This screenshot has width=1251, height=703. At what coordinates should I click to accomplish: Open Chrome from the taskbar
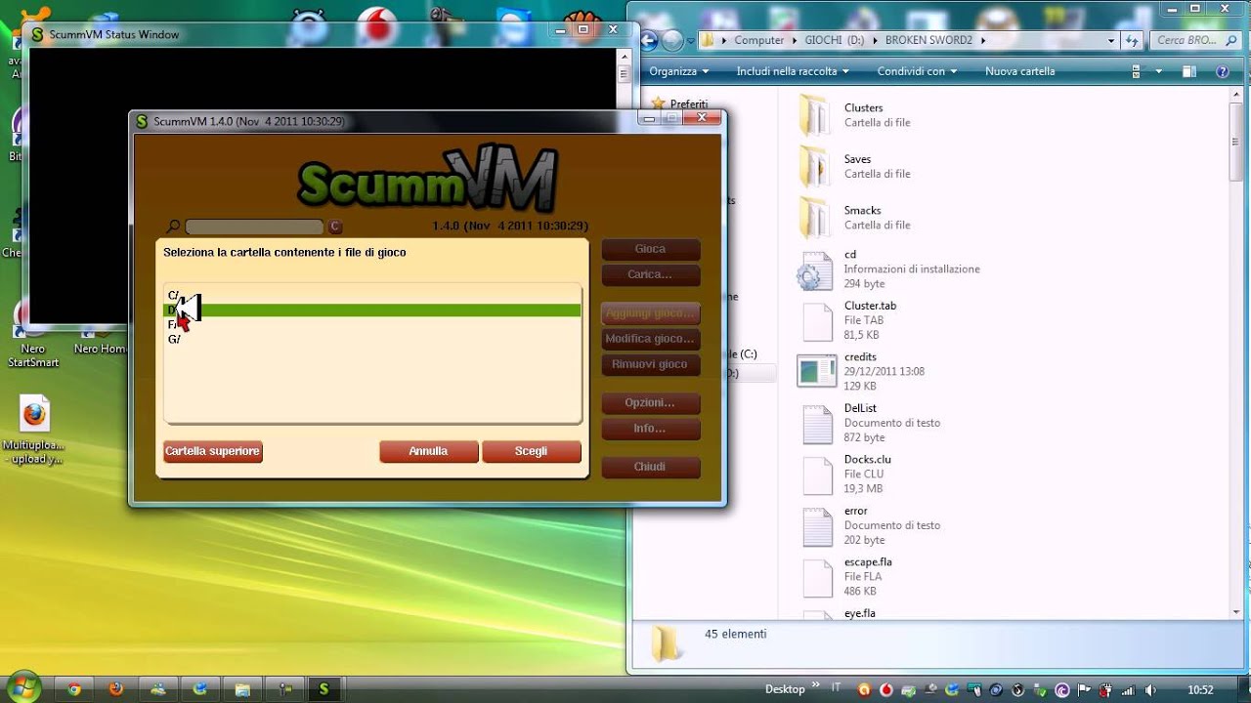point(73,688)
